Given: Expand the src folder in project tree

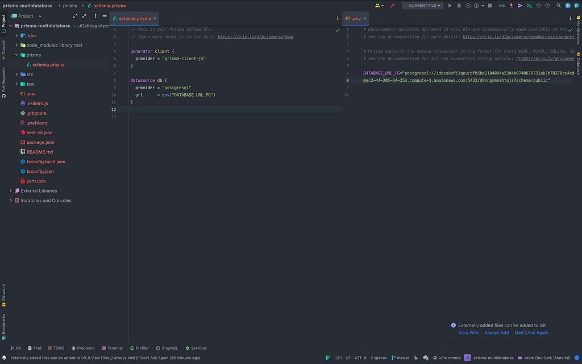Looking at the screenshot, I should point(17,75).
